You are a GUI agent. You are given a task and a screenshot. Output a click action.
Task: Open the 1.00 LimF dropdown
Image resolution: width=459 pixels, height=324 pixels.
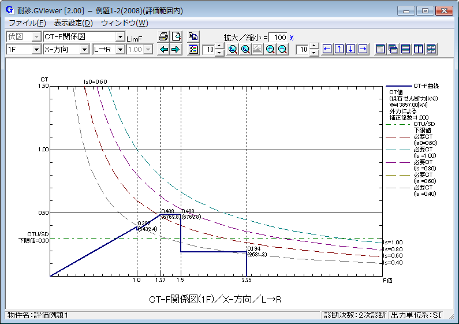(x=148, y=50)
